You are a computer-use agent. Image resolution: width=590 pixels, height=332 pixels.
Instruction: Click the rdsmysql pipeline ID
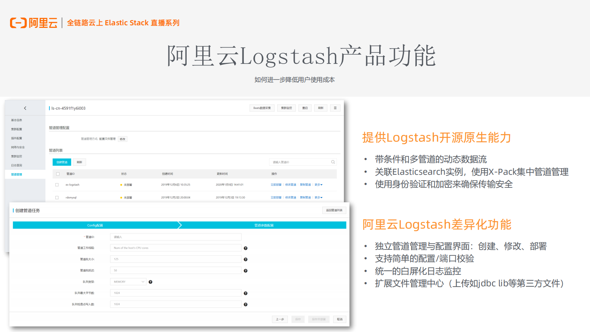(71, 198)
